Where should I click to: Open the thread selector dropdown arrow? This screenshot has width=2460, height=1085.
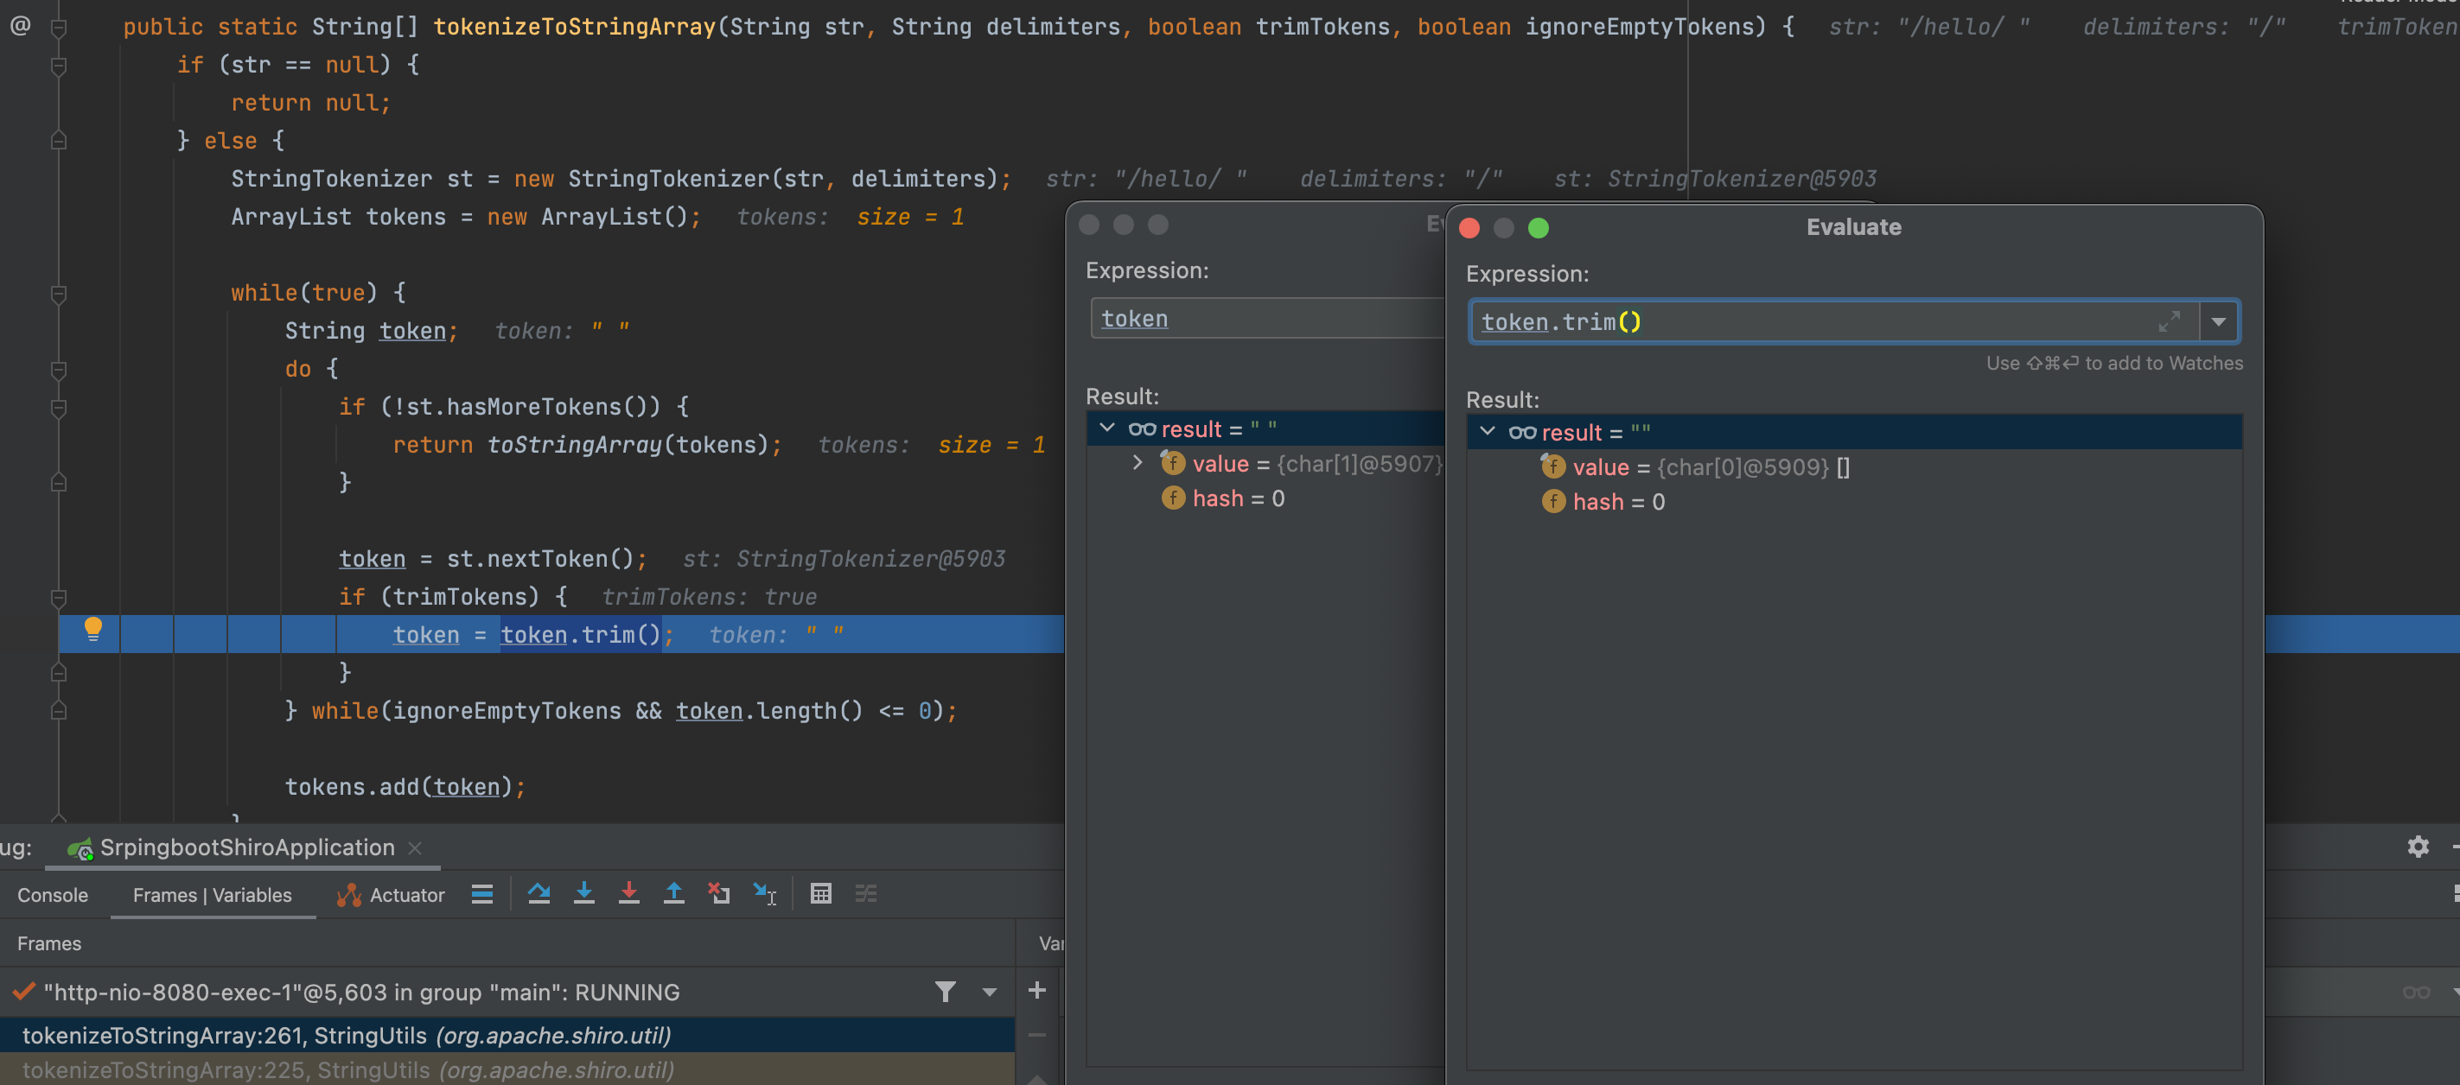990,992
